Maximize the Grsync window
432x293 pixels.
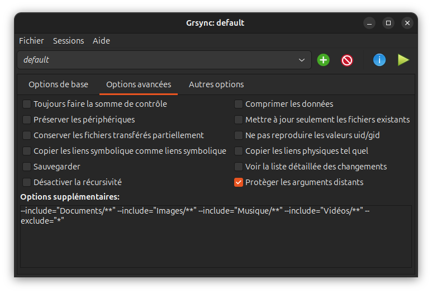pyautogui.click(x=388, y=23)
